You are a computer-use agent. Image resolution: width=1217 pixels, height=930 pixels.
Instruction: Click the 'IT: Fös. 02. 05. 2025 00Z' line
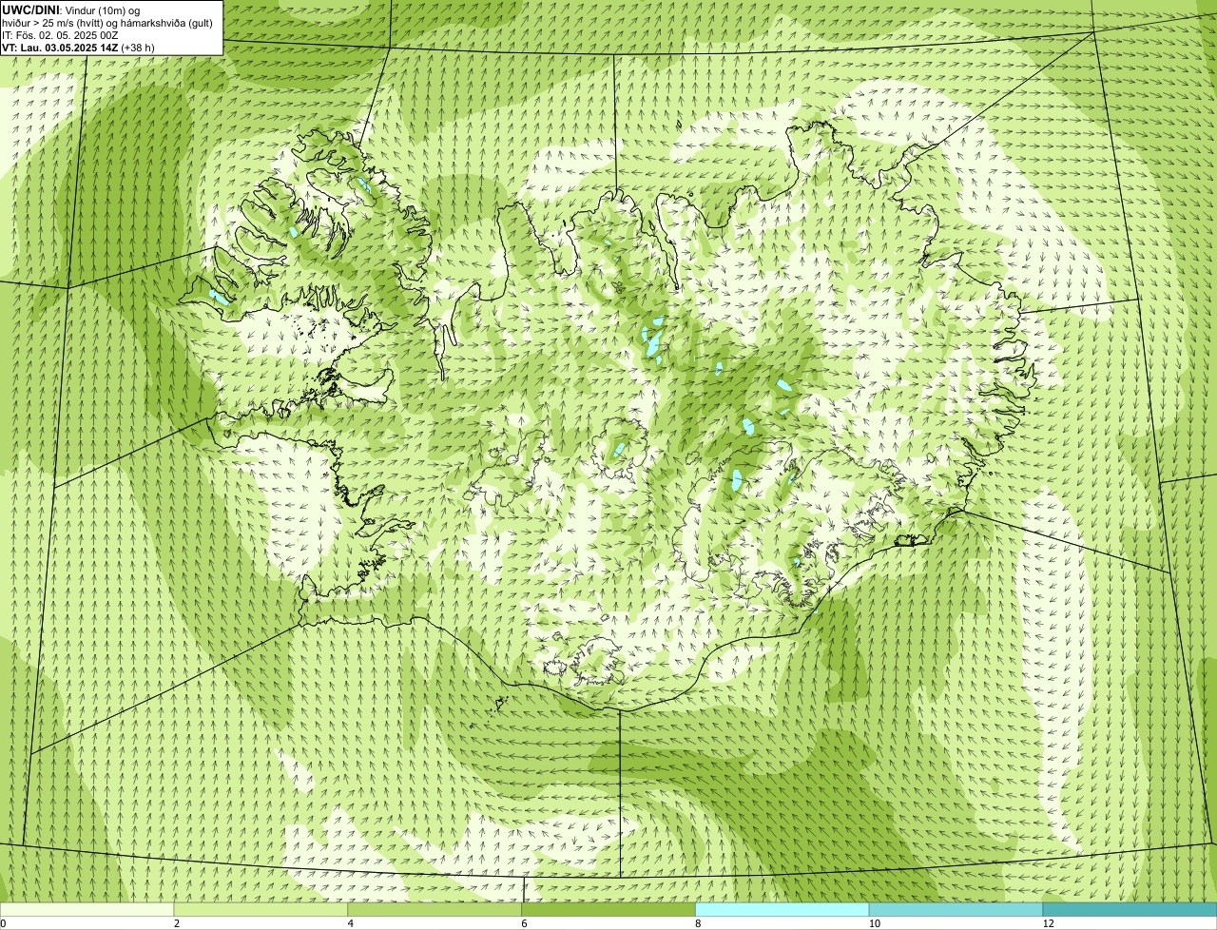pos(60,35)
